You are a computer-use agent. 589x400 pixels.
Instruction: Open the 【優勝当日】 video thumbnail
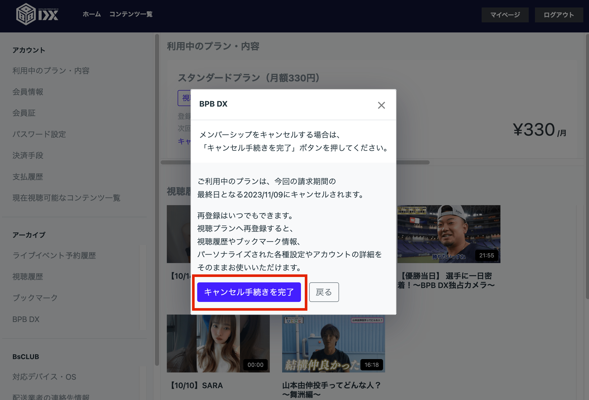[449, 234]
